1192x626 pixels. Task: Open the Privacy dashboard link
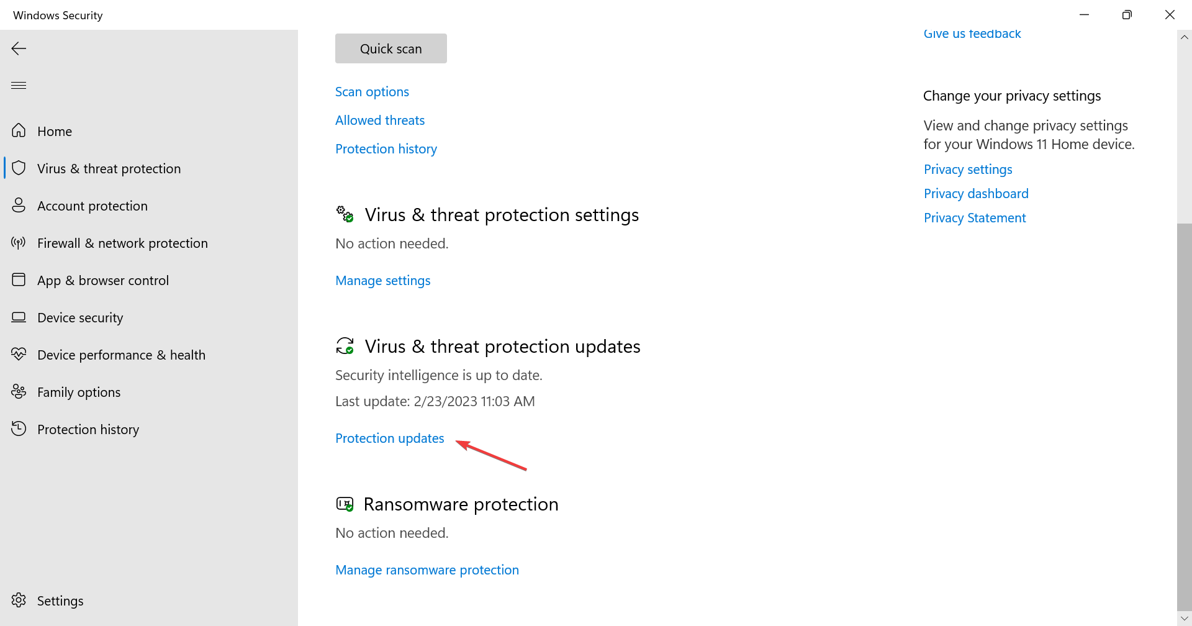[976, 194]
